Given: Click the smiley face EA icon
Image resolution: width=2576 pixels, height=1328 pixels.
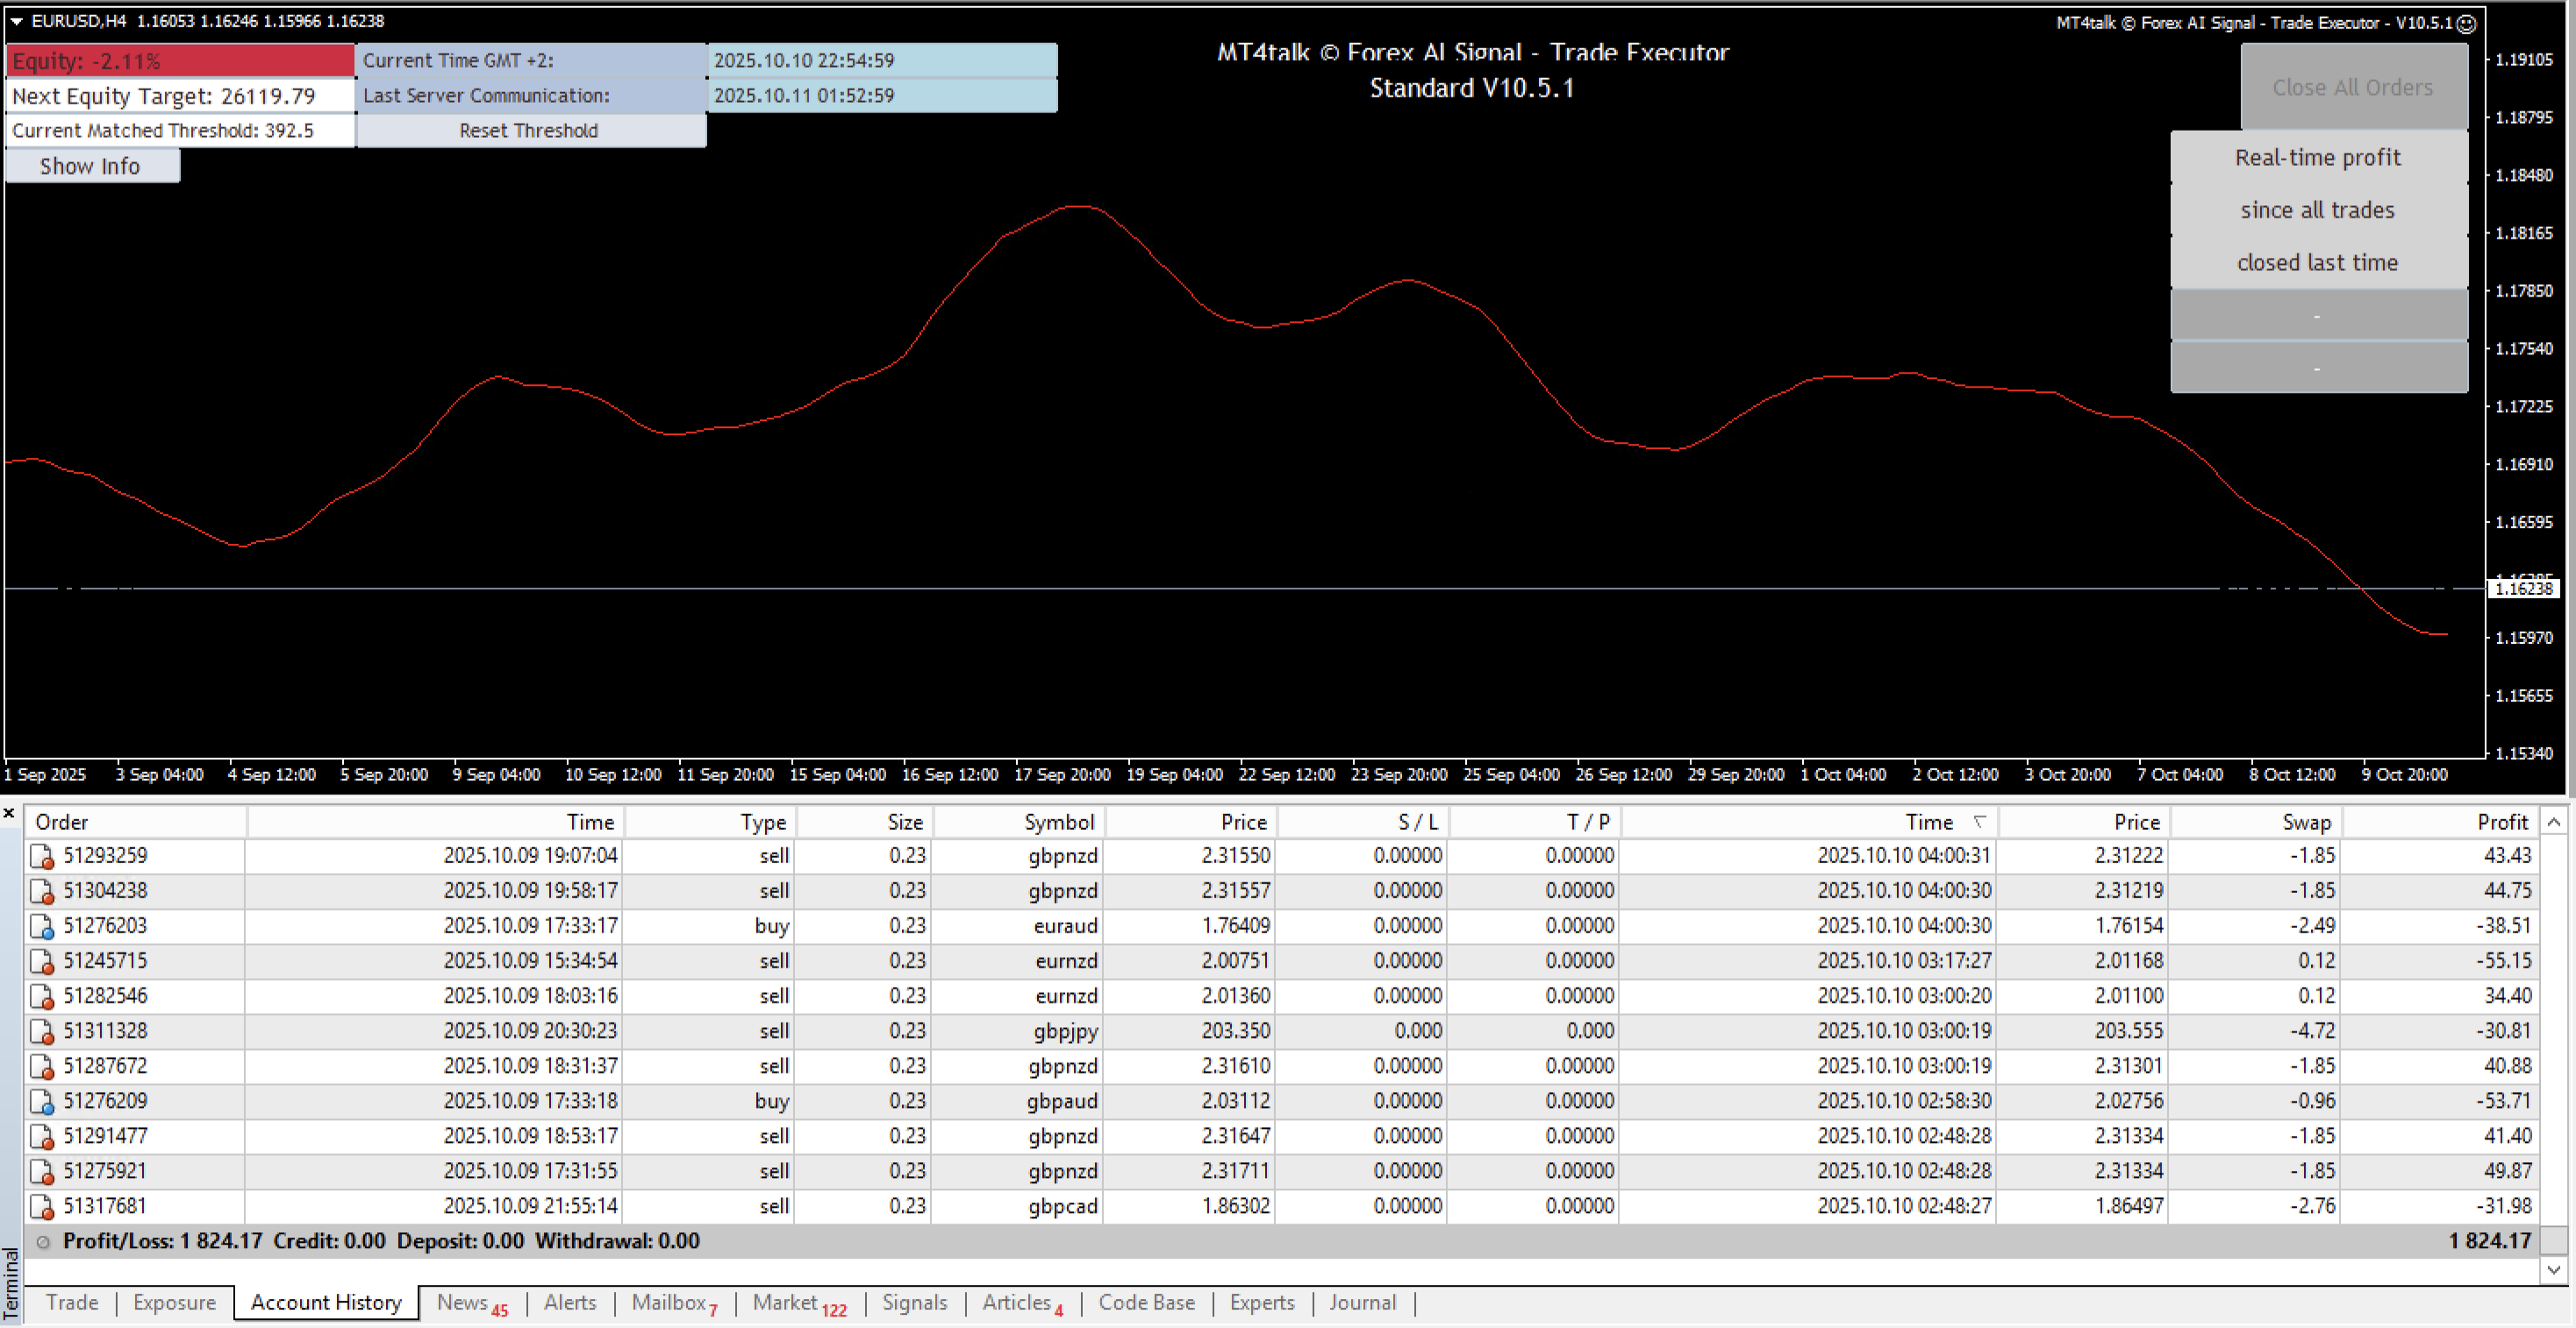Looking at the screenshot, I should click(2466, 23).
